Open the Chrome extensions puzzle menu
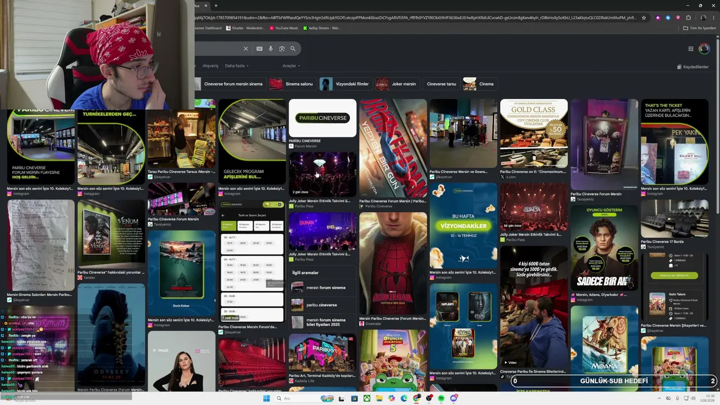The height and width of the screenshot is (405, 720). [x=688, y=17]
